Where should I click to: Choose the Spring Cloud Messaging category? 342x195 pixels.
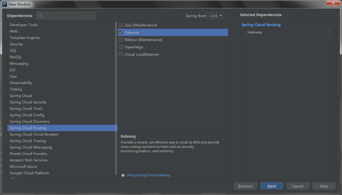point(61,147)
